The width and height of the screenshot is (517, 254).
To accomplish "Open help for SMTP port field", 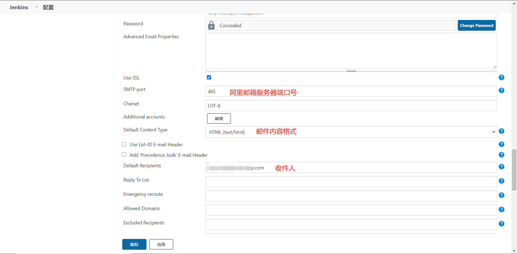I will click(501, 91).
